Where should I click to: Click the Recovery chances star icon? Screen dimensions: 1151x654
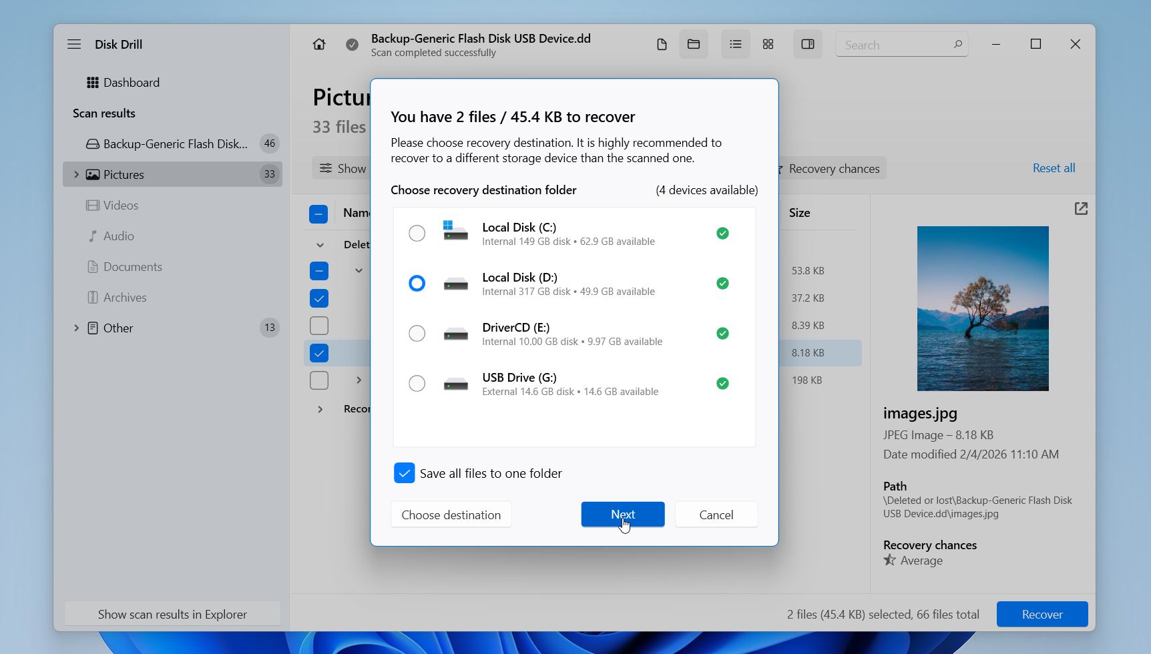[889, 560]
